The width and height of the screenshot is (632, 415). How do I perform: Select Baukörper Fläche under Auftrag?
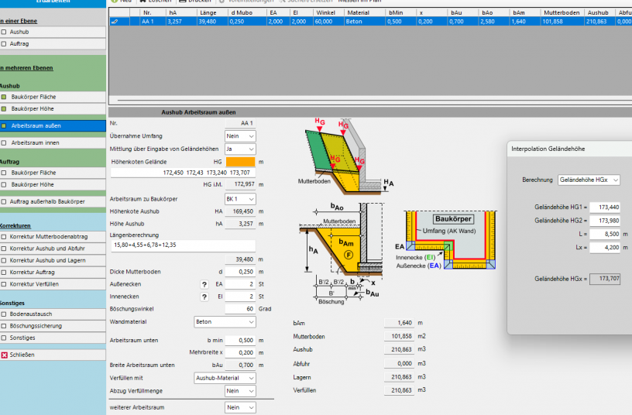(x=53, y=173)
